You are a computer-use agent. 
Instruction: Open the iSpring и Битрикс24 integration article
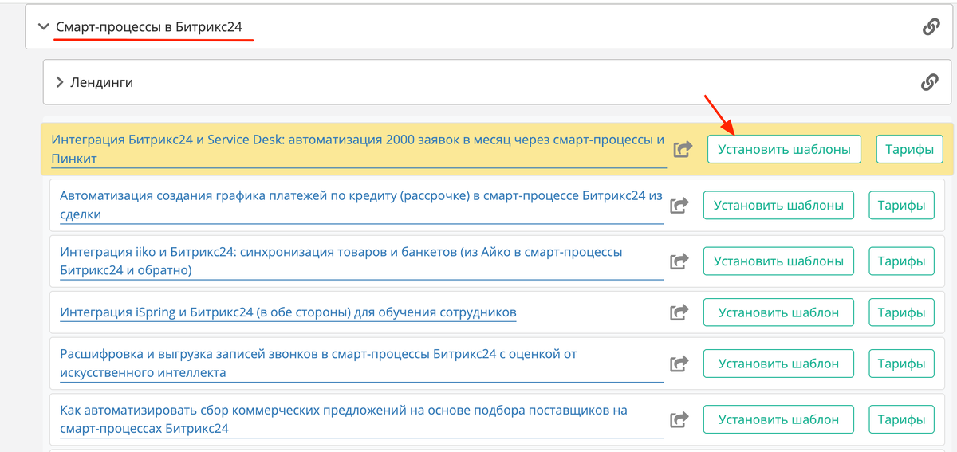[288, 312]
